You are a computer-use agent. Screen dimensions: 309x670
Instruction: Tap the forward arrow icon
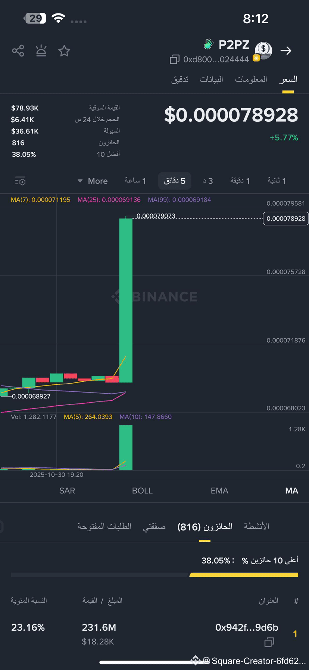pyautogui.click(x=286, y=50)
